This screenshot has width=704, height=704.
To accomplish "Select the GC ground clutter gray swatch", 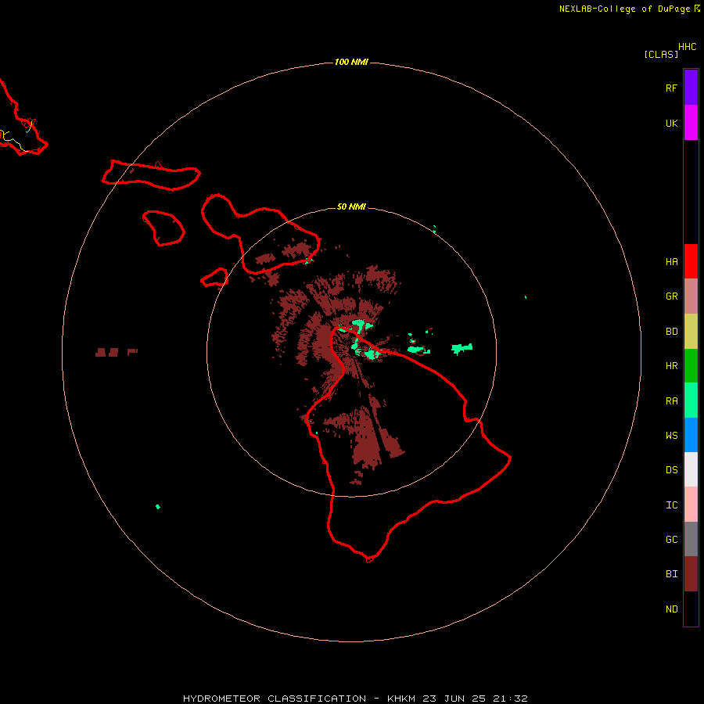I will pyautogui.click(x=691, y=539).
